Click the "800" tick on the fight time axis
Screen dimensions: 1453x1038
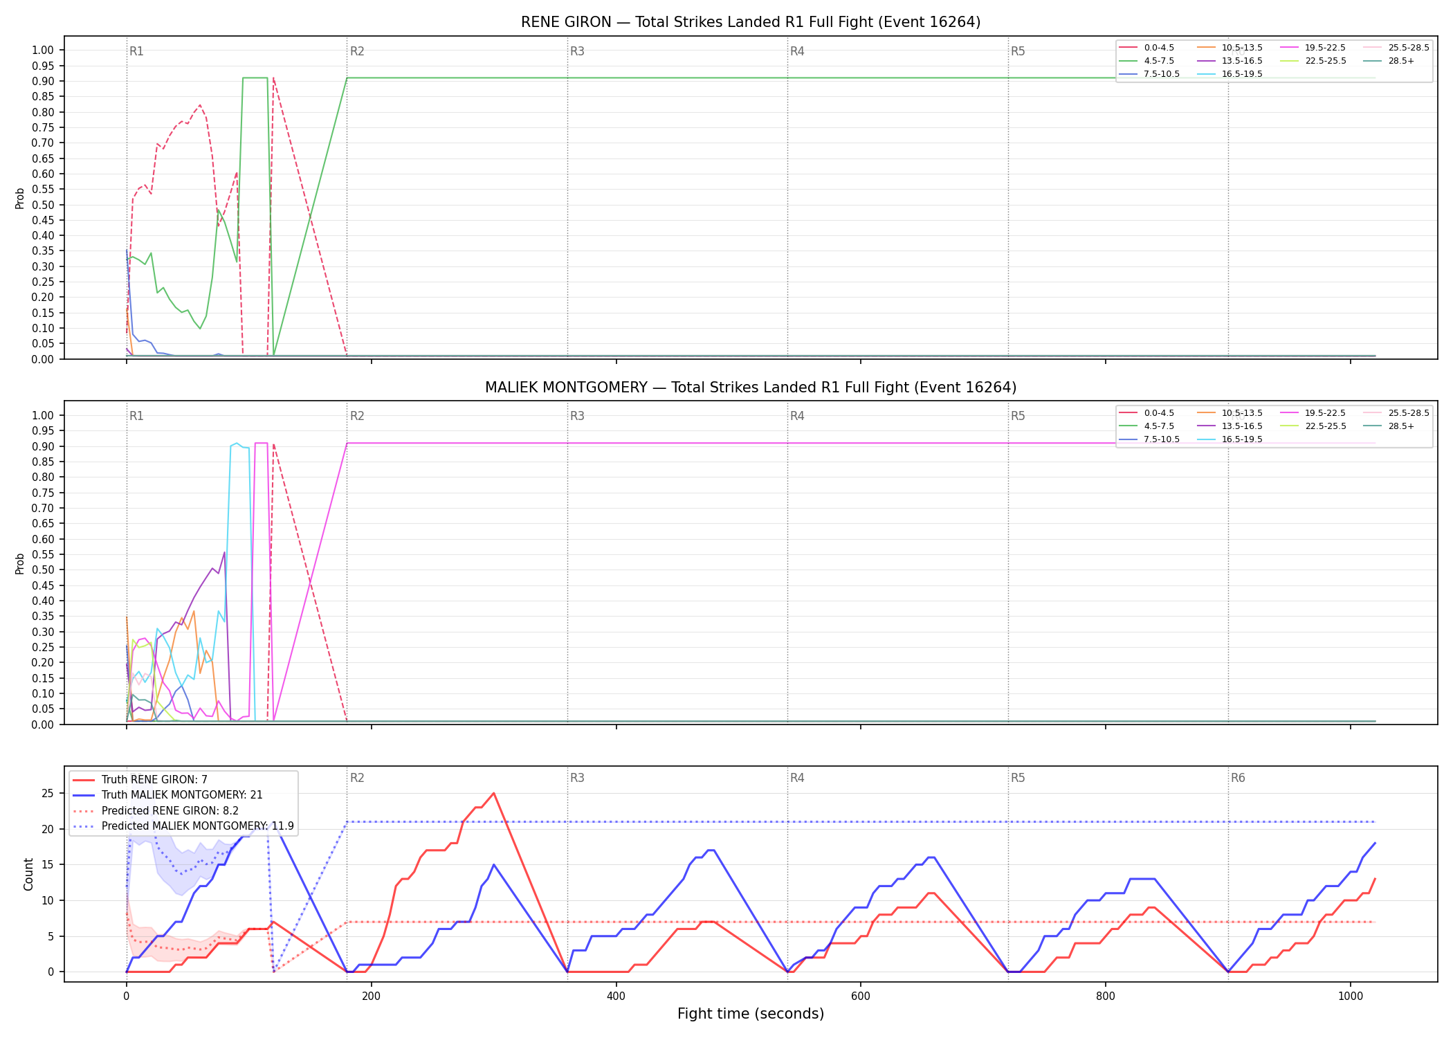tap(1106, 996)
